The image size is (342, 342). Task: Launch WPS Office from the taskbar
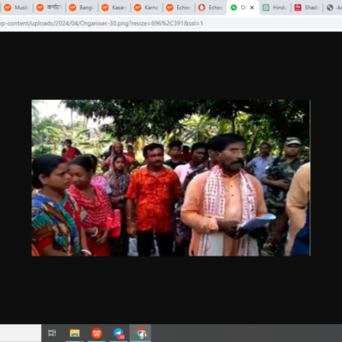pyautogui.click(x=97, y=333)
